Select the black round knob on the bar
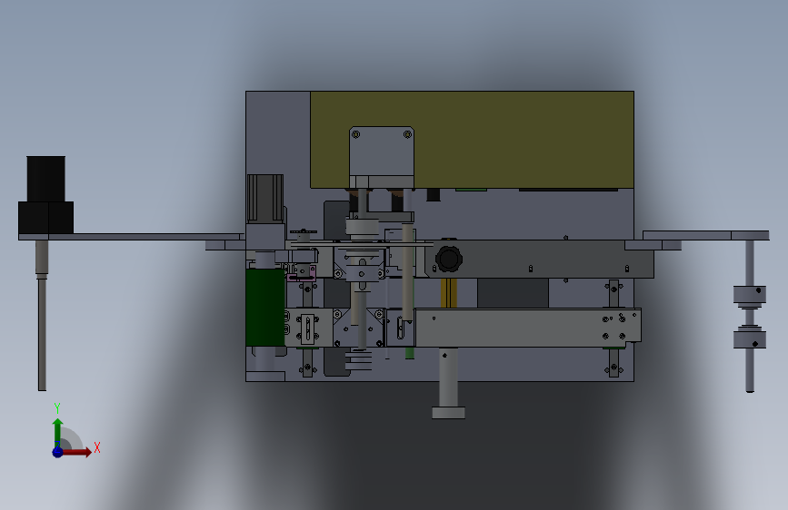This screenshot has width=788, height=510. 448,259
